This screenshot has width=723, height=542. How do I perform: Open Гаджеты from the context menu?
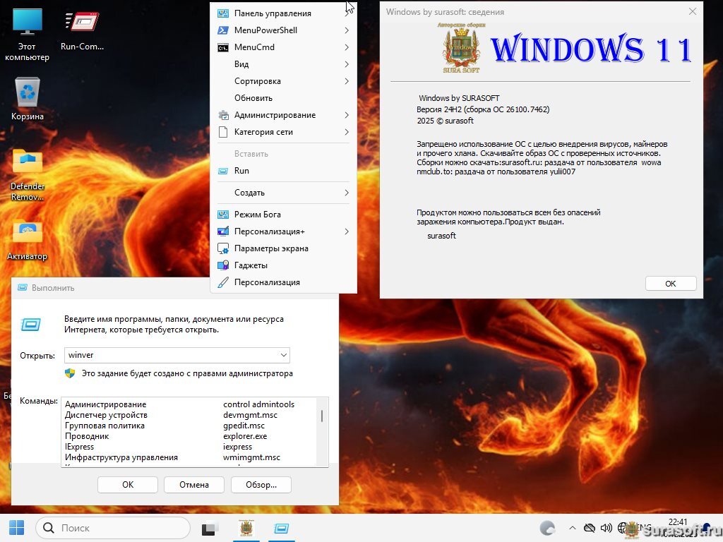pos(283,265)
